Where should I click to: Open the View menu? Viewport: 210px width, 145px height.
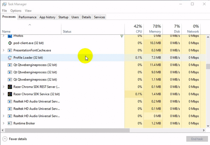28,11
